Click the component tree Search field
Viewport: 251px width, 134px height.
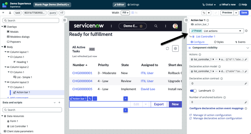[31, 20]
